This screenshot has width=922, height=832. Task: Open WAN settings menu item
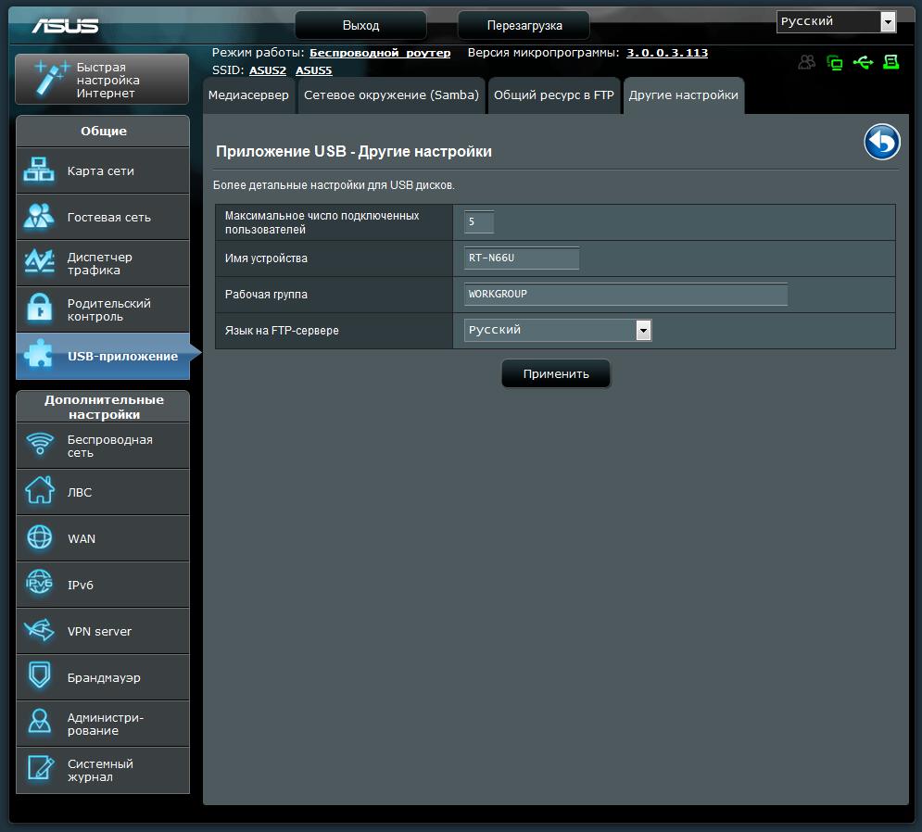103,538
